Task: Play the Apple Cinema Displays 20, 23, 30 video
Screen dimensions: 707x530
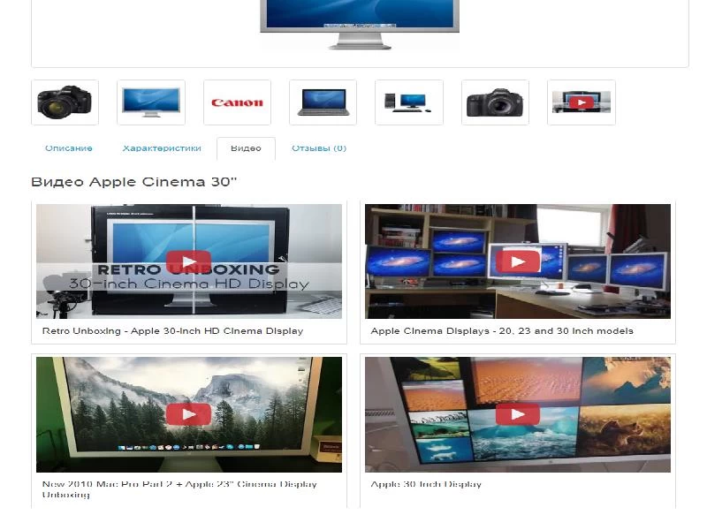Action: click(x=518, y=261)
